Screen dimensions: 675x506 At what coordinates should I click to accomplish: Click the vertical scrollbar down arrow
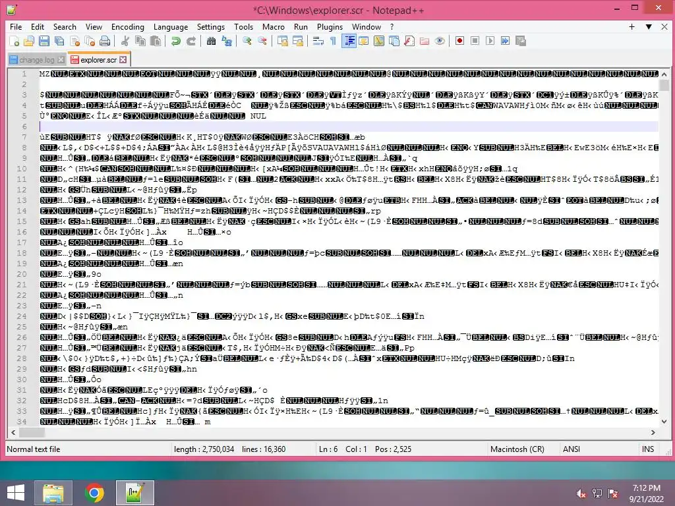click(664, 422)
